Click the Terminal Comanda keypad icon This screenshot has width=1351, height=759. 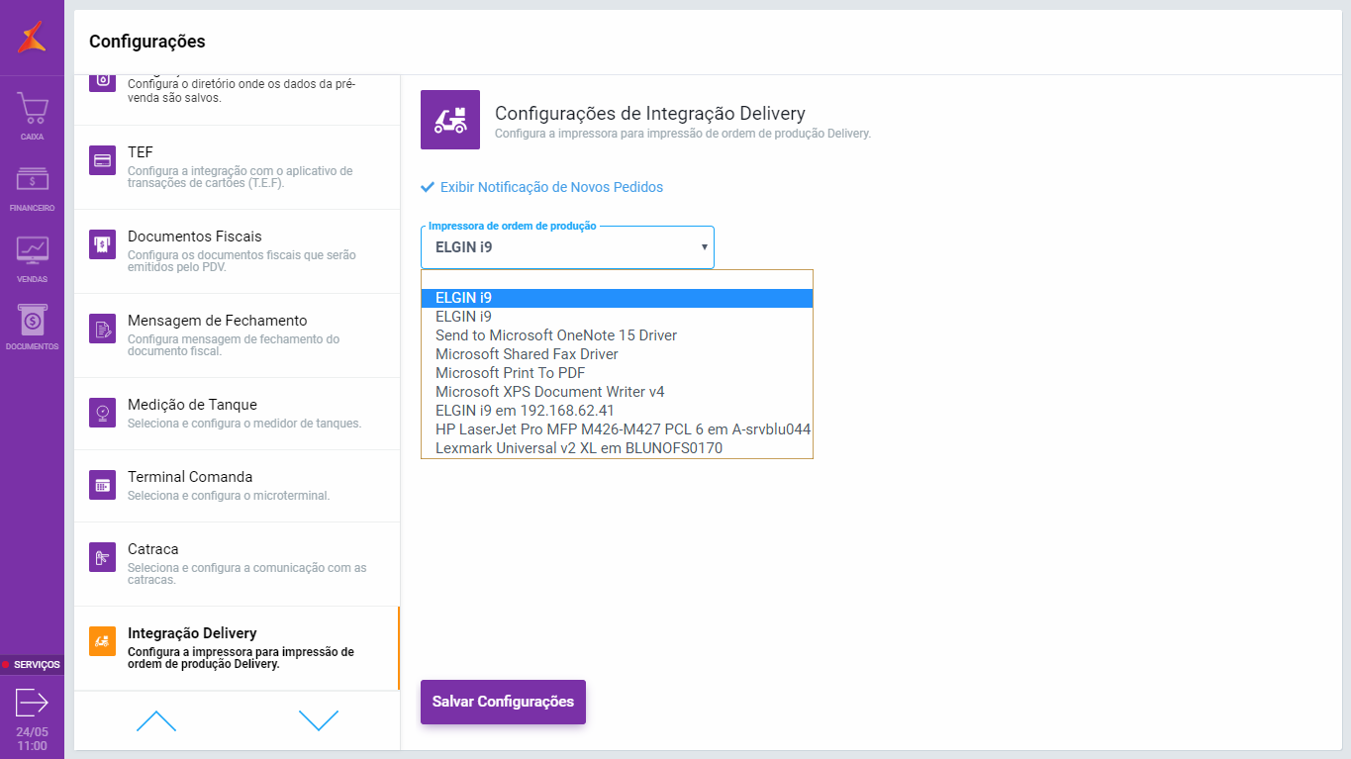(x=103, y=485)
